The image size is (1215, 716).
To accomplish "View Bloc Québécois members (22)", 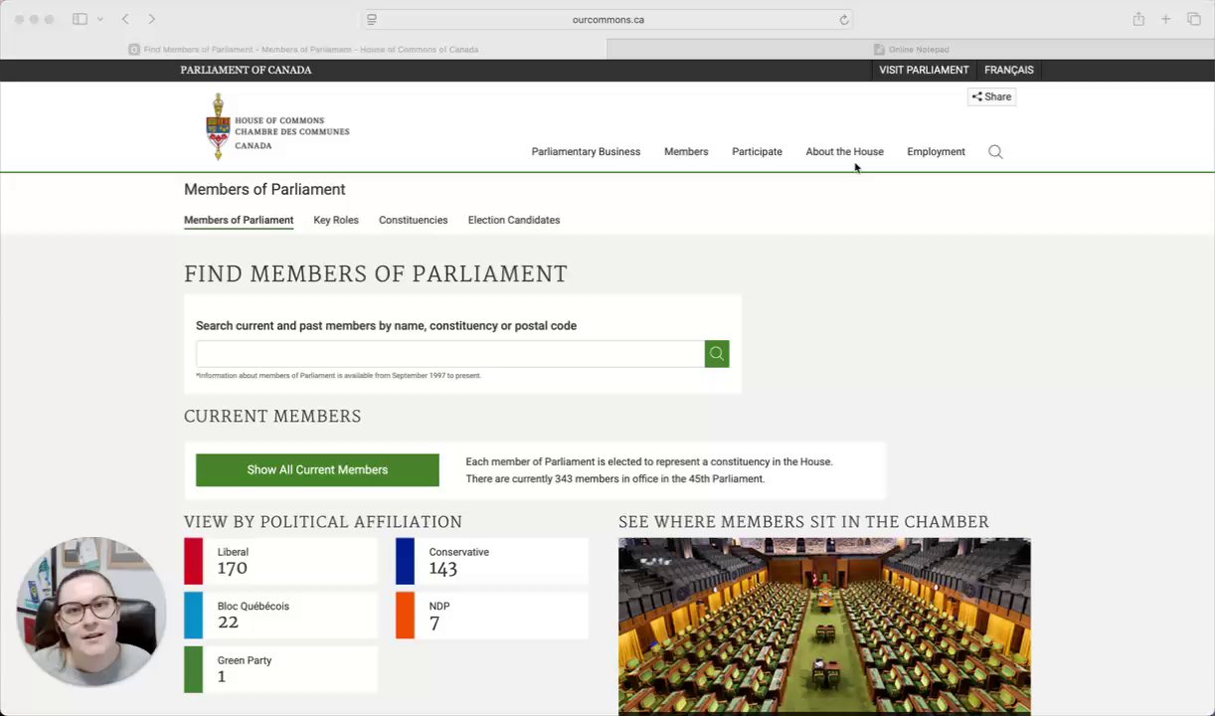I will (280, 616).
